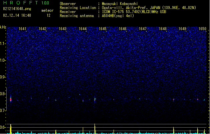Click the Receiving Location label
This screenshot has width=210, height=134.
(x=78, y=8)
